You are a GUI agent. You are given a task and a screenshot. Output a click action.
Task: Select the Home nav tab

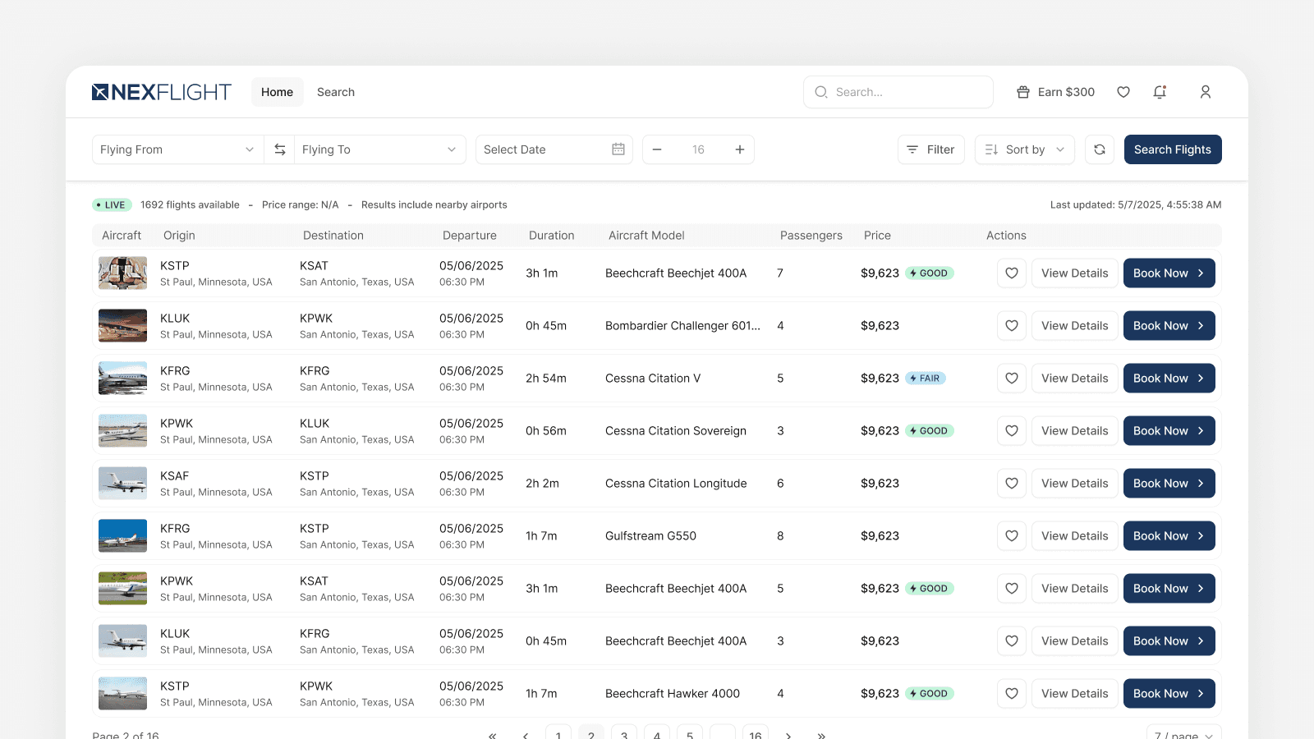click(x=277, y=92)
